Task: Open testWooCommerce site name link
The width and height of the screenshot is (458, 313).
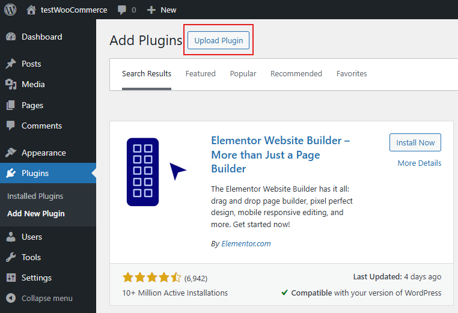Action: click(74, 10)
